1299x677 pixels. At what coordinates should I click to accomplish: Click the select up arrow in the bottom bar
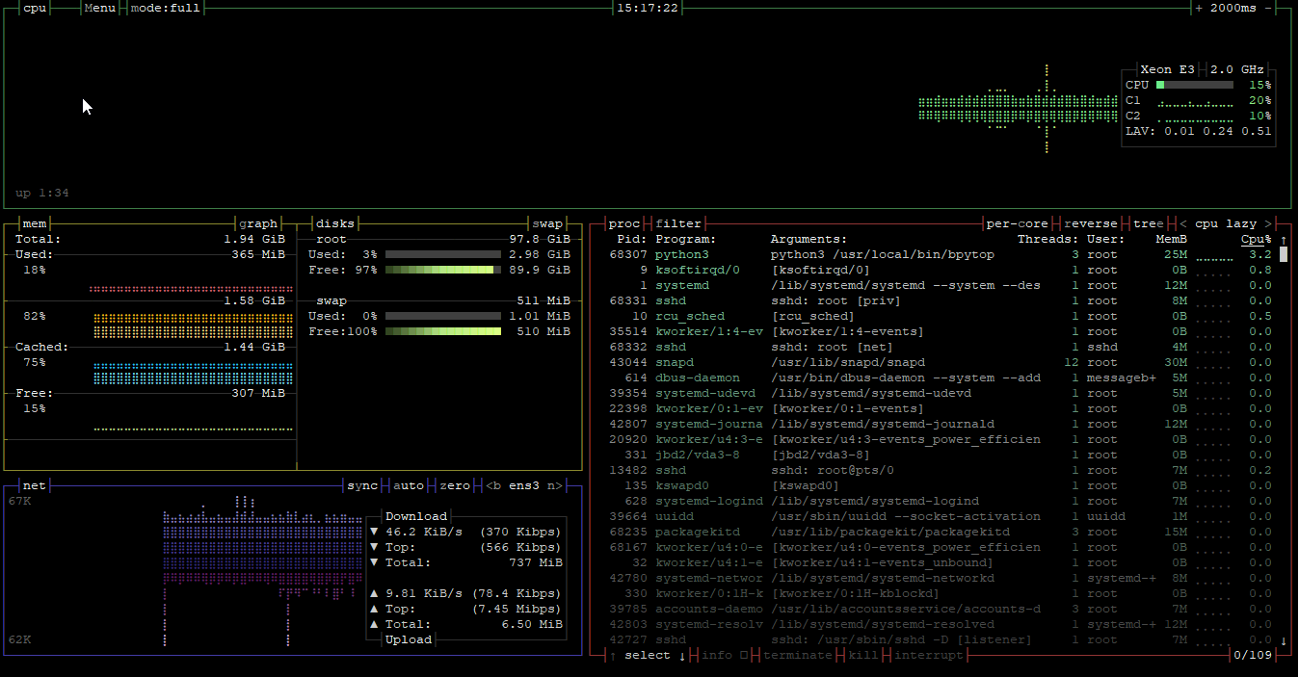[613, 655]
